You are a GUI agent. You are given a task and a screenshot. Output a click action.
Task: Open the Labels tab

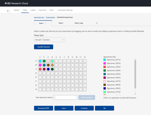coord(33,10)
